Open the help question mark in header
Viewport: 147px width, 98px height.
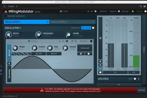pyautogui.click(x=145, y=11)
